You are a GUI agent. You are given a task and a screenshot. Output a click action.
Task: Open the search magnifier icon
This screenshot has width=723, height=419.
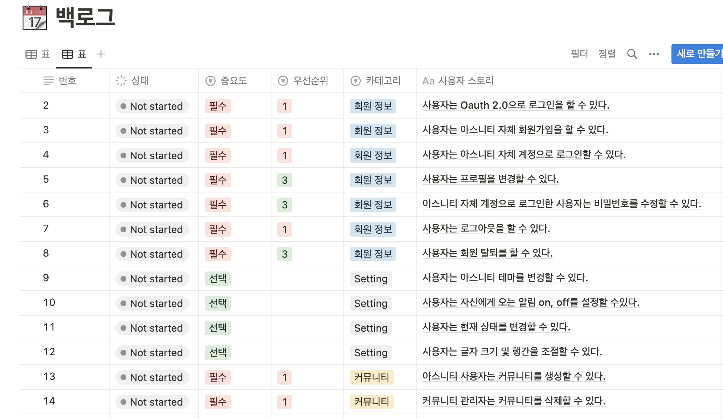coord(632,54)
